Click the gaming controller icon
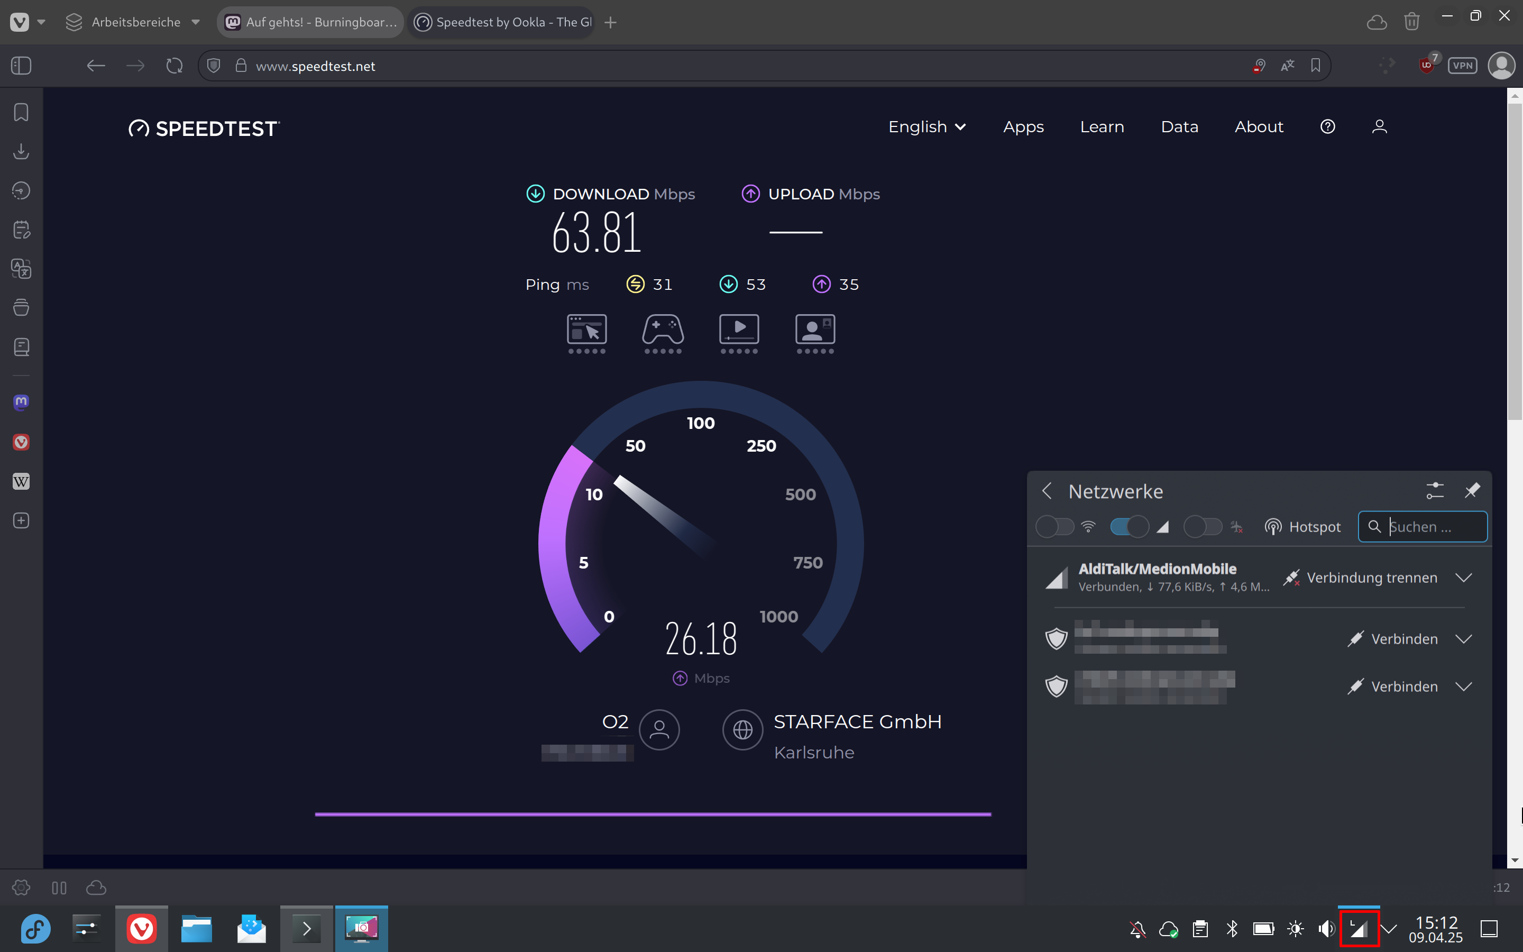1523x952 pixels. 663,329
